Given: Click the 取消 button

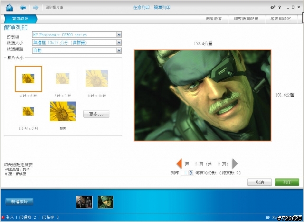Looking at the screenshot, I should 259,182.
